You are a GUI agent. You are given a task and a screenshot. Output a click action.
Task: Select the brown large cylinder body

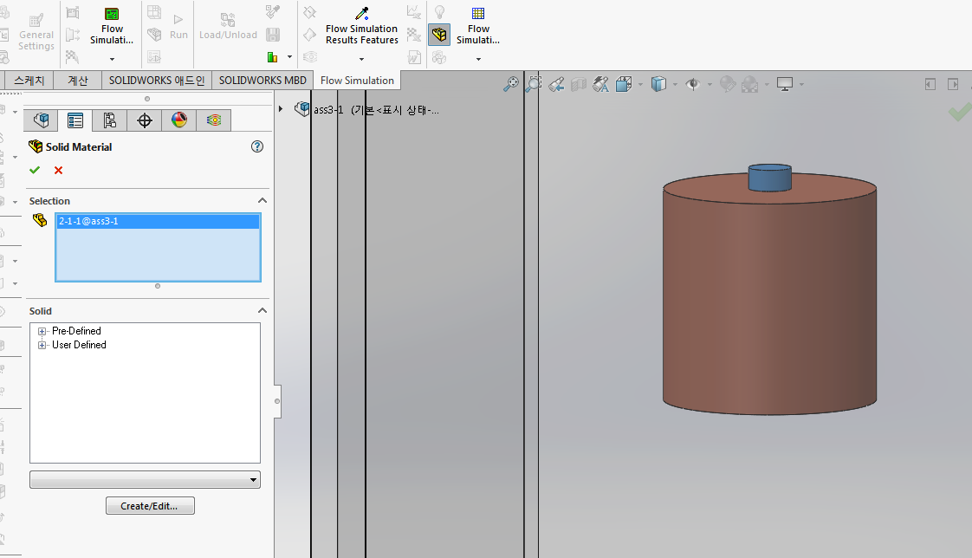coord(770,304)
